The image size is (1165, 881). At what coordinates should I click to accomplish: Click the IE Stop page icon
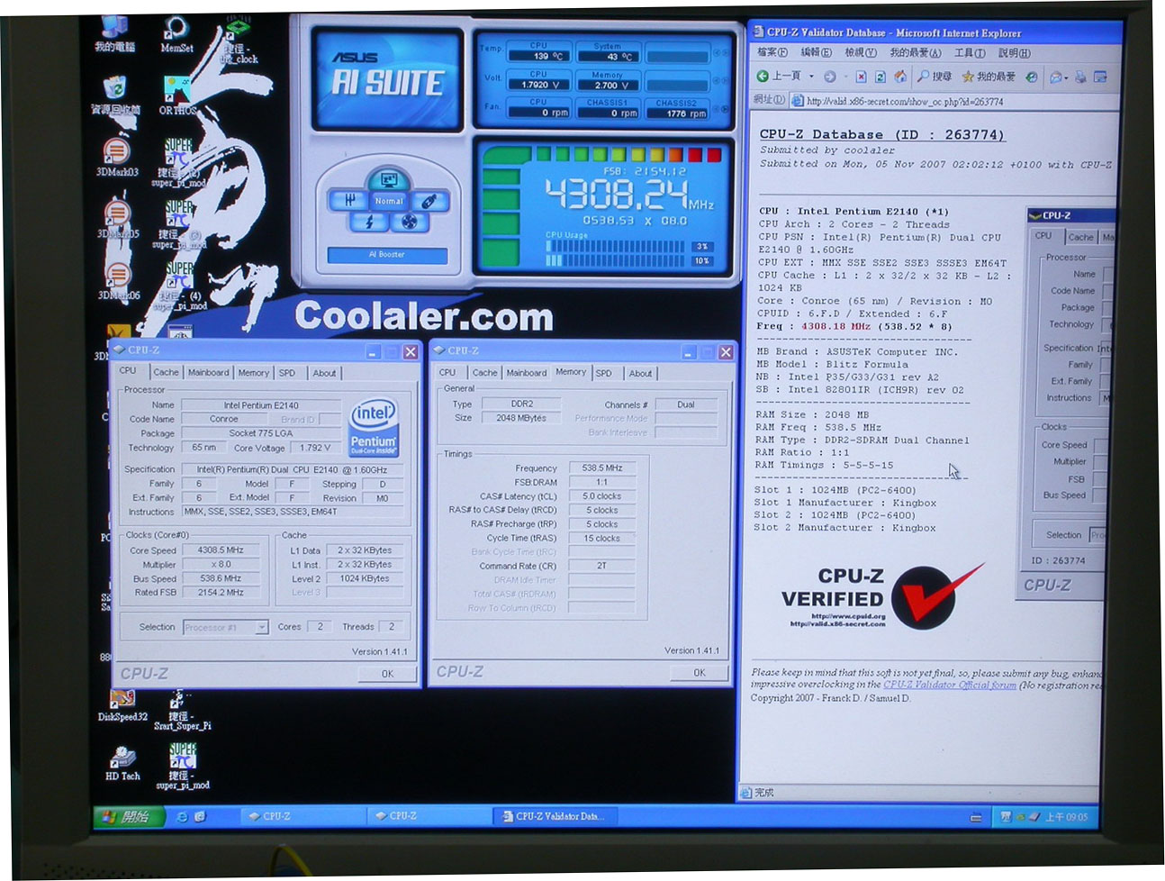point(861,77)
